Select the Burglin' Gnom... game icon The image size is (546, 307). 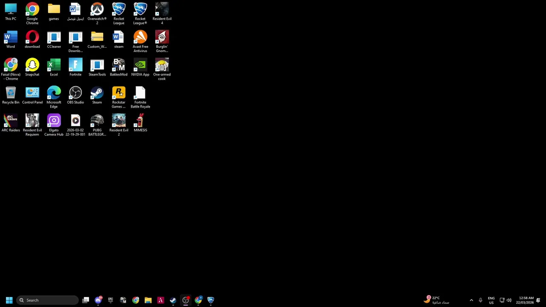pos(162,42)
